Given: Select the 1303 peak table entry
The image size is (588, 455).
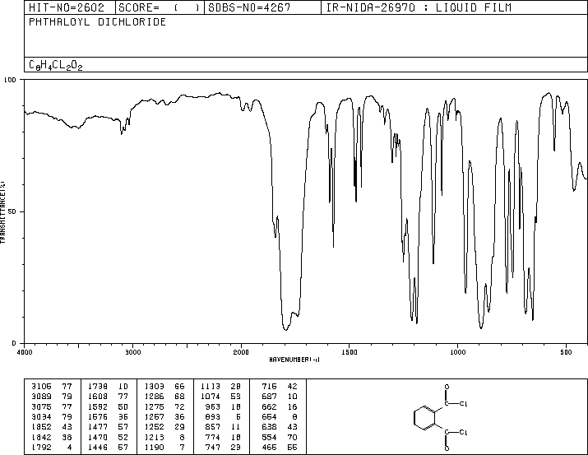Looking at the screenshot, I should [x=164, y=386].
